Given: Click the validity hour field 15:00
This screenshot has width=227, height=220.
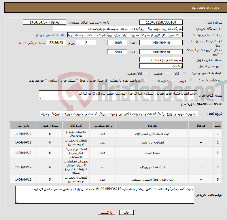Looking at the screenshot, I should click(117, 52).
